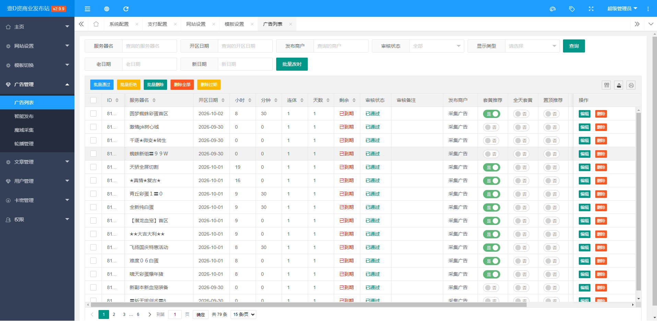Close the 系统配置 tab
Image resolution: width=657 pixels, height=321 pixels.
pyautogui.click(x=137, y=24)
